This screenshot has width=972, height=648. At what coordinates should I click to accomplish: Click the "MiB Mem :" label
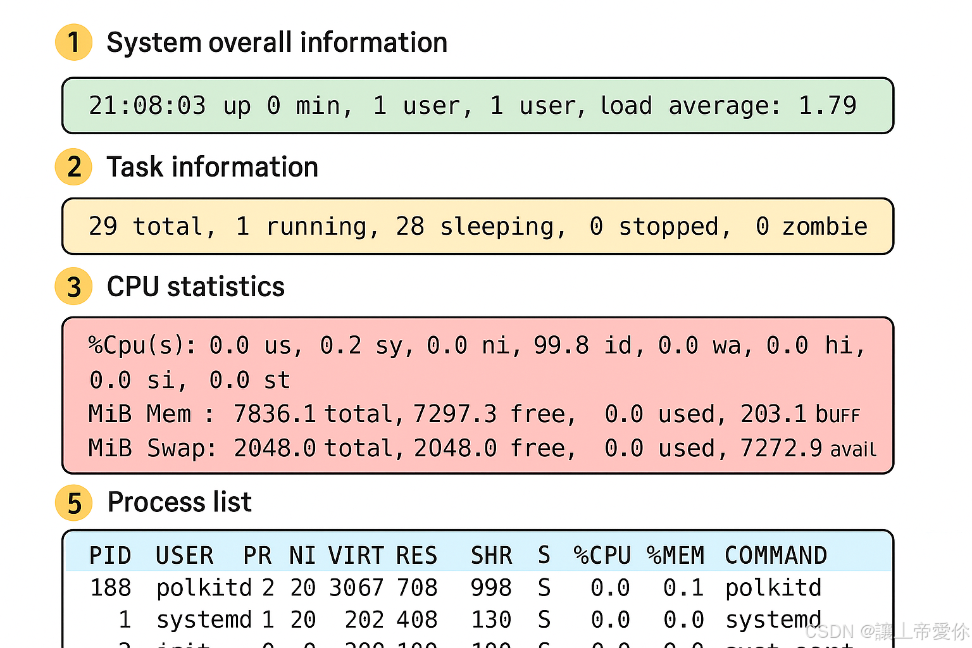point(151,414)
